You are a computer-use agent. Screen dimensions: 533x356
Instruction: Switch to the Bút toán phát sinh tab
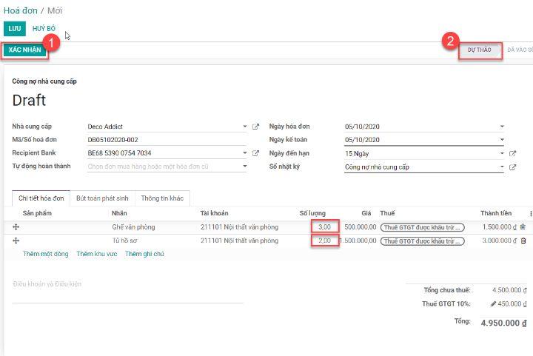click(x=102, y=198)
